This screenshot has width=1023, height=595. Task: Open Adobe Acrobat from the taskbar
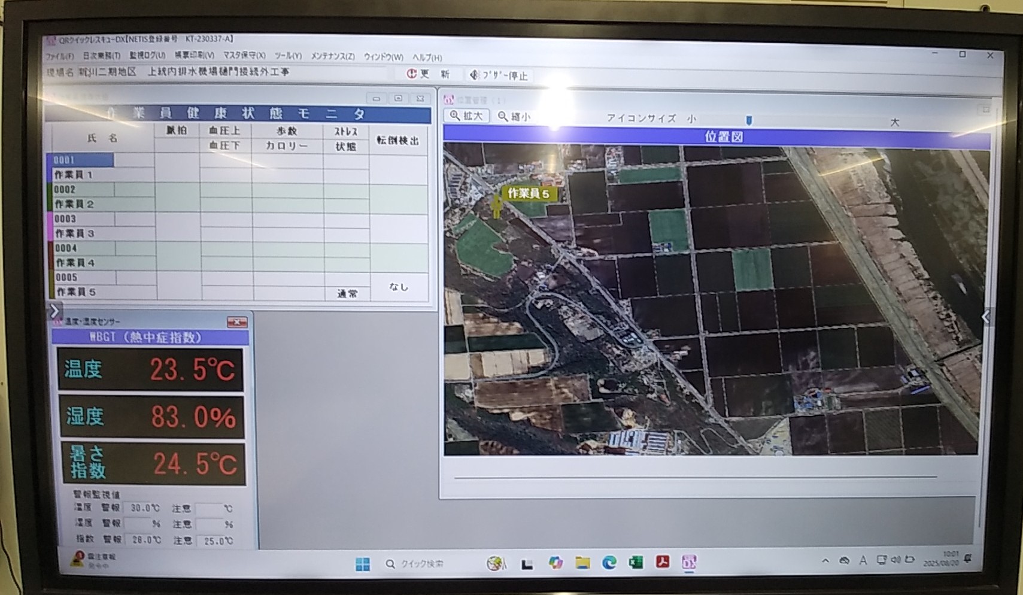(x=663, y=562)
